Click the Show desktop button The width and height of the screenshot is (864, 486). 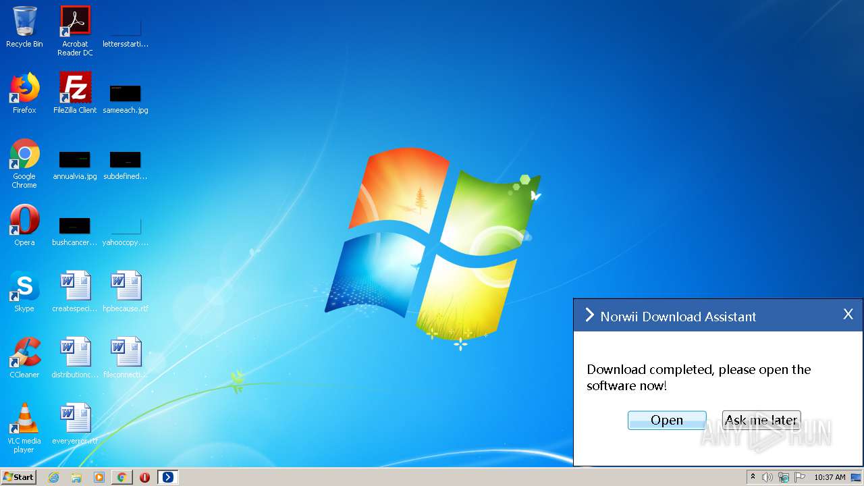pyautogui.click(x=857, y=477)
